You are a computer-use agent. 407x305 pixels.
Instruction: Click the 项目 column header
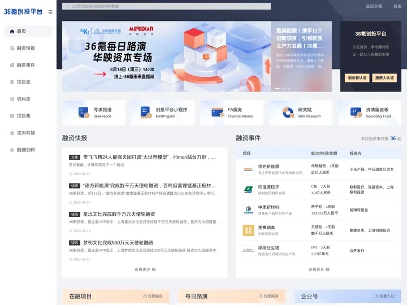coord(246,154)
